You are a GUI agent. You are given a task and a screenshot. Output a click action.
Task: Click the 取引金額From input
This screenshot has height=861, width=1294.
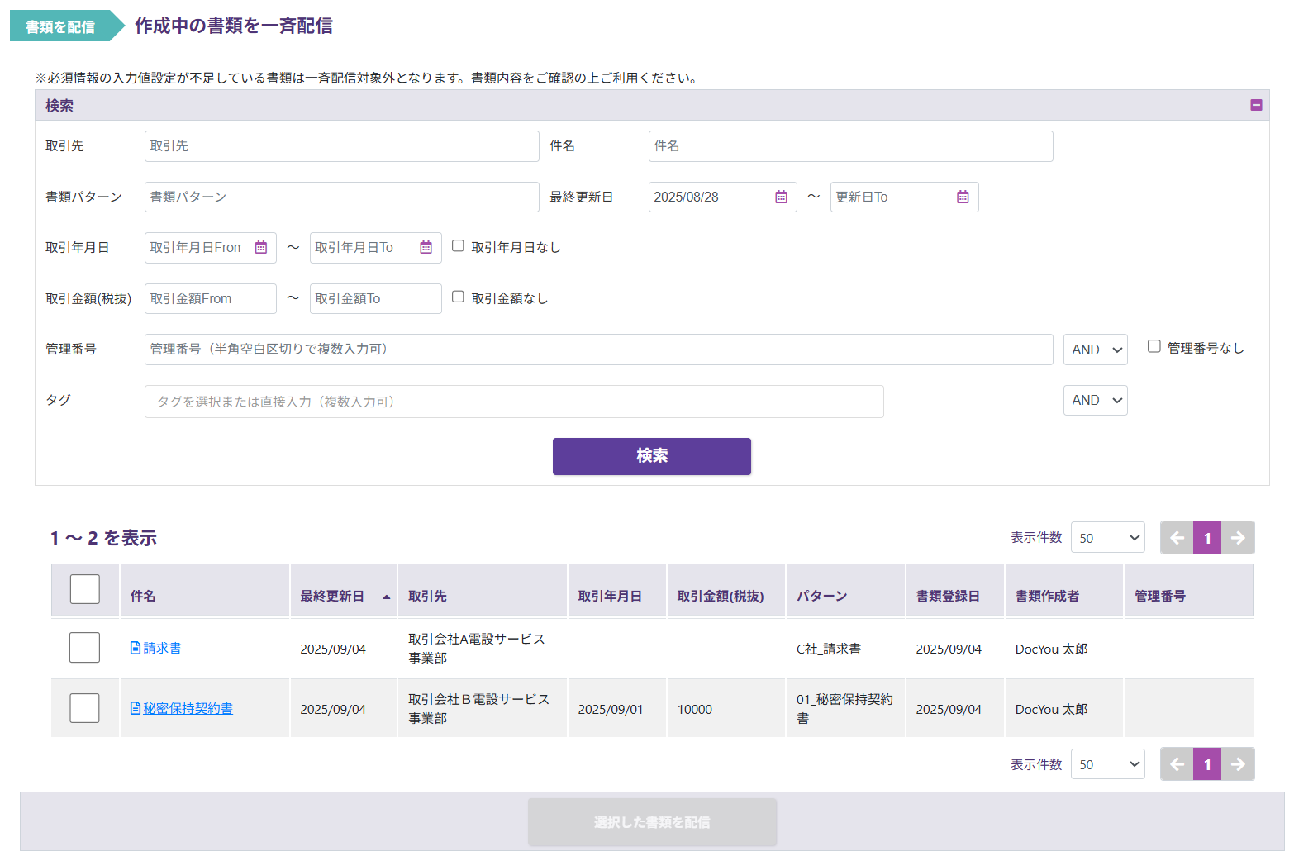tap(211, 298)
